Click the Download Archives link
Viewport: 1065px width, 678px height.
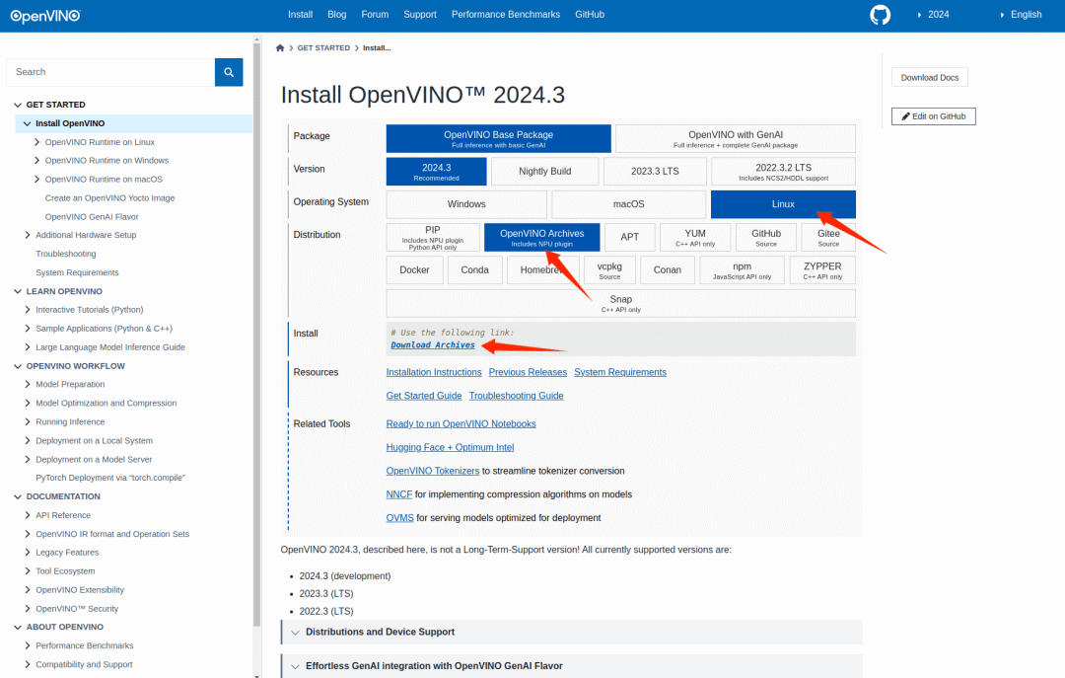433,345
